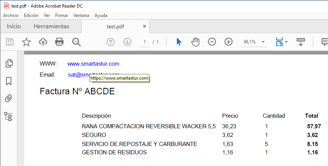The width and height of the screenshot is (328, 166).
Task: Open the fit page options dropdown
Action: (286, 42)
